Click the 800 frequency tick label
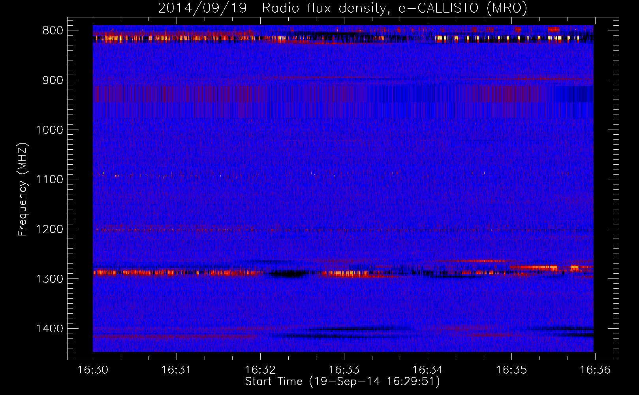The image size is (639, 395). tap(53, 31)
